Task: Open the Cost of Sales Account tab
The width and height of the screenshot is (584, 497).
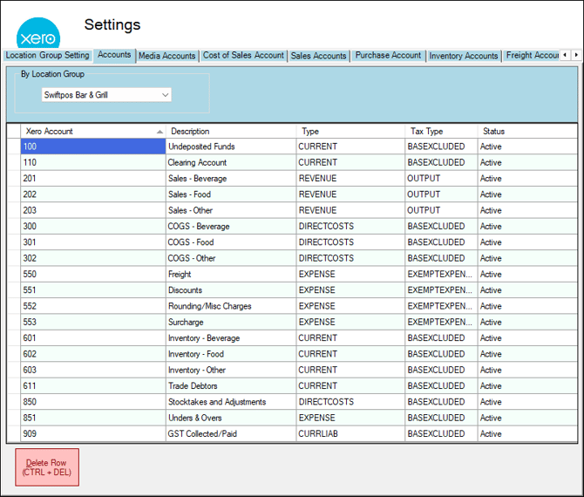Action: pyautogui.click(x=243, y=56)
